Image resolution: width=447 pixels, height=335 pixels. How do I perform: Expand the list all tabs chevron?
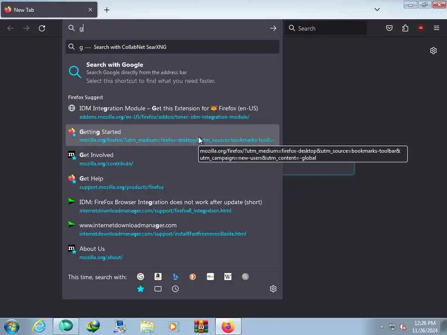click(x=377, y=10)
